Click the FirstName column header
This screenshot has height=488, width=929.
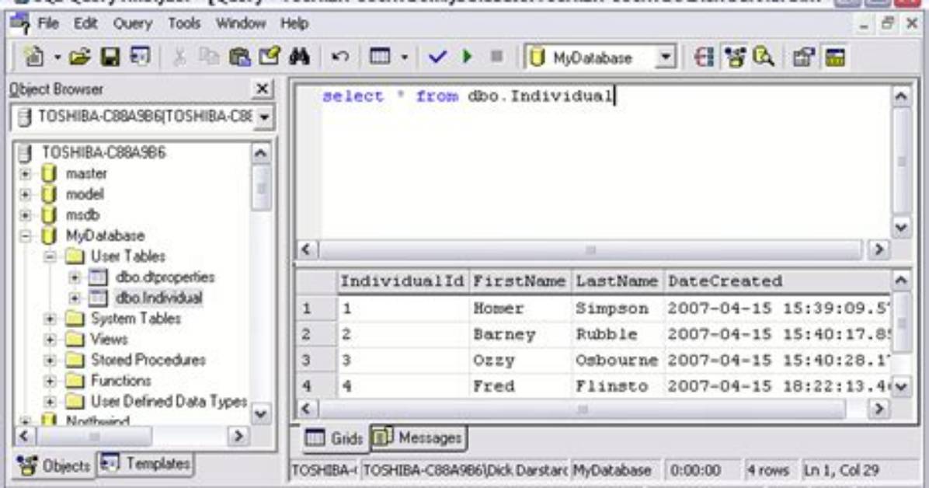click(x=519, y=281)
